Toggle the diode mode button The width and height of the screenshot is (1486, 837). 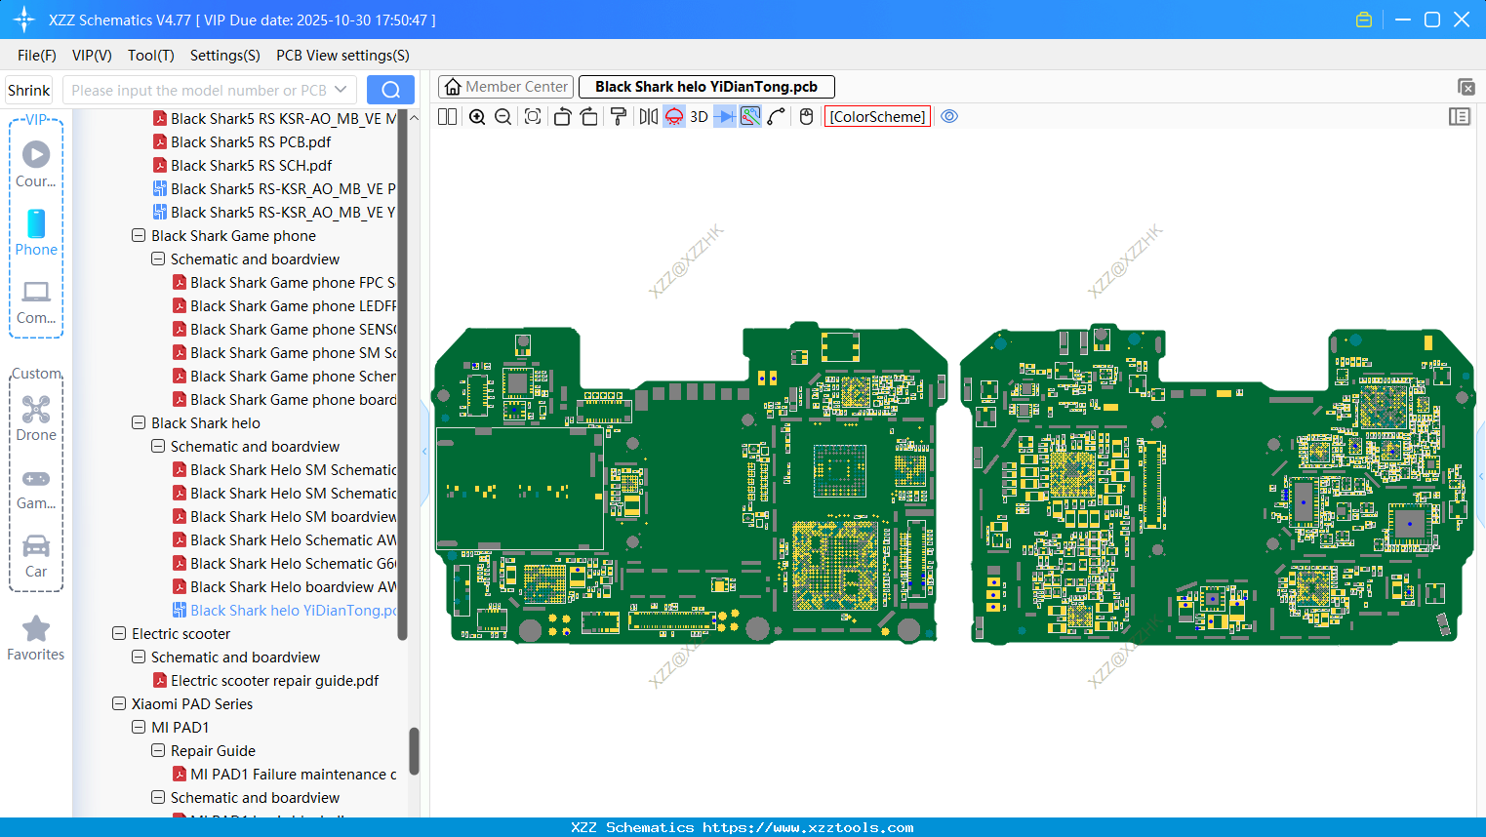pyautogui.click(x=724, y=117)
